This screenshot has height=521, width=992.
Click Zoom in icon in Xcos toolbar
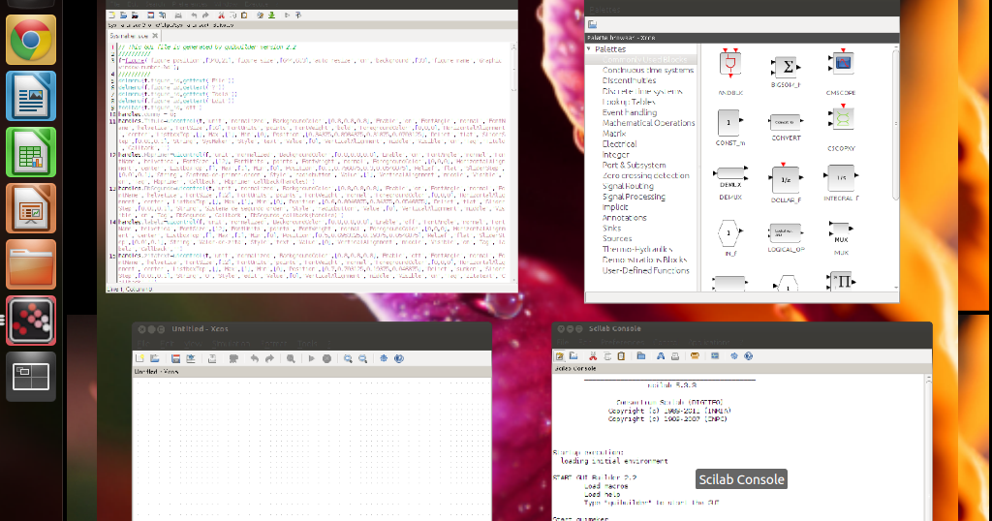[x=348, y=358]
